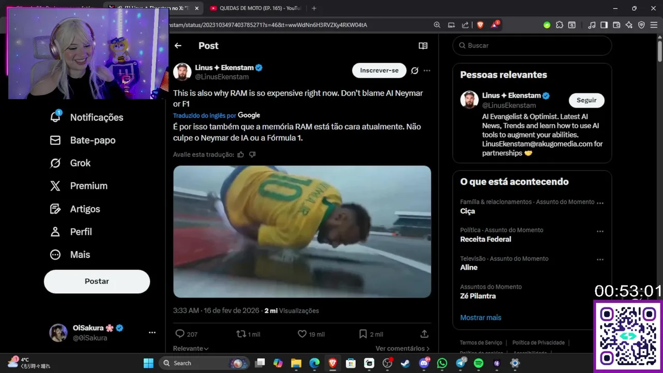
Task: Open the Mais menu
Action: pyautogui.click(x=69, y=254)
